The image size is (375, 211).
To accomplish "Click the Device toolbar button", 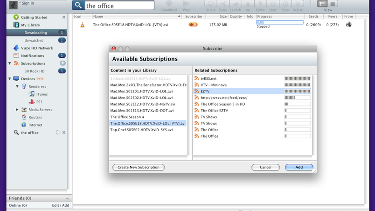I will point(211,4).
